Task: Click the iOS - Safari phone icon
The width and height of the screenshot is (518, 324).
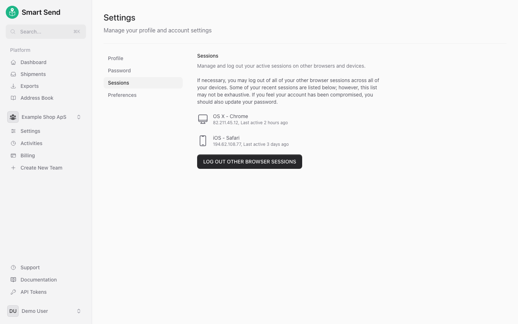Action: 203,141
